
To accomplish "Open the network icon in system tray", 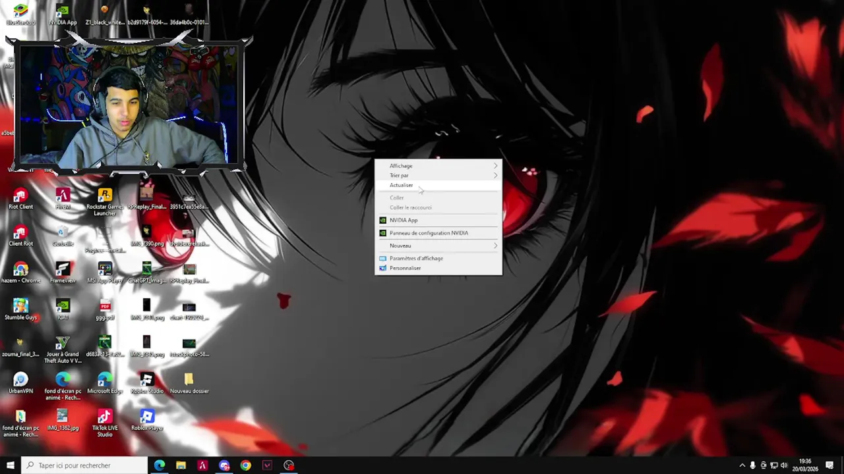I will point(774,465).
